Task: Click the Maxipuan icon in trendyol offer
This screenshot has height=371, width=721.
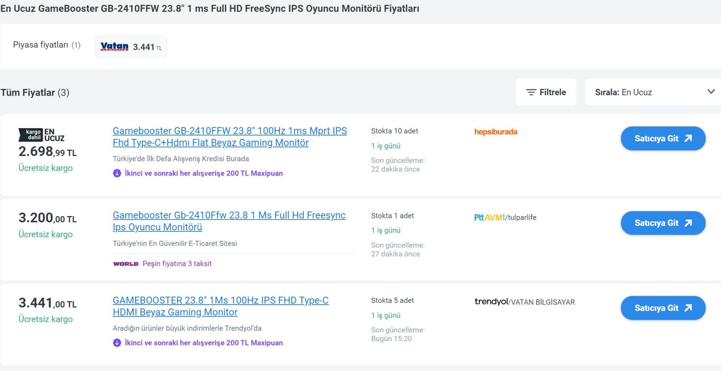Action: pos(117,343)
